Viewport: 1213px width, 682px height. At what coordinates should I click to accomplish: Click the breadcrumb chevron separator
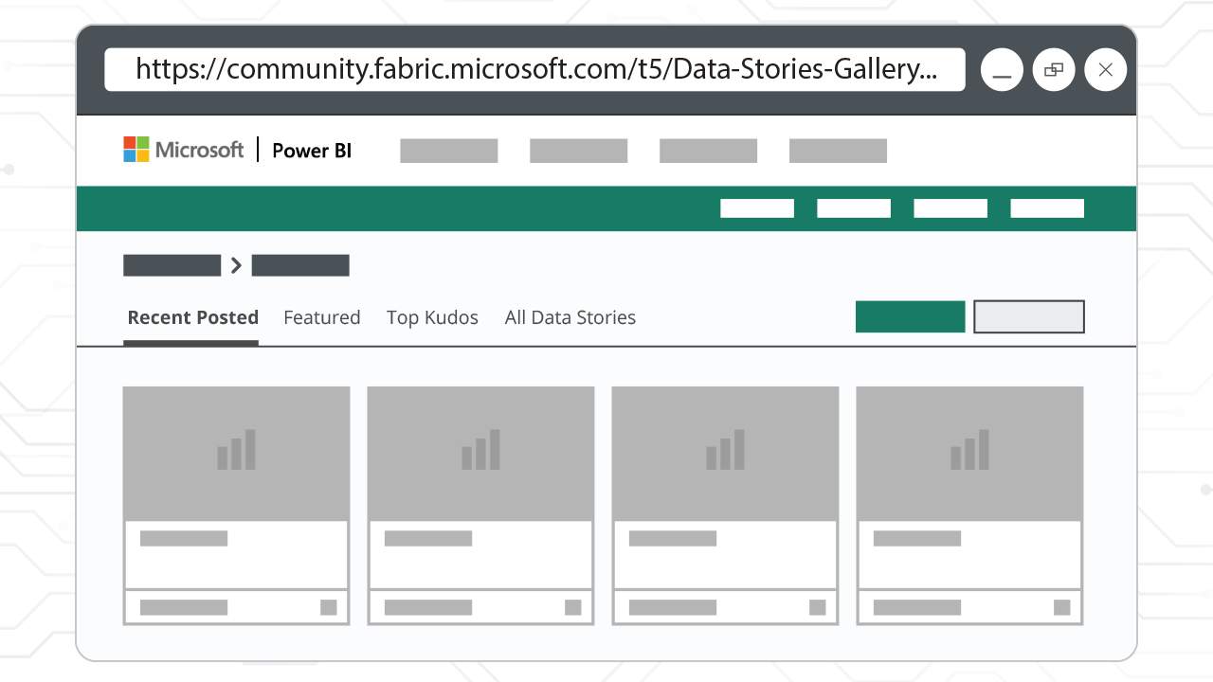(236, 265)
